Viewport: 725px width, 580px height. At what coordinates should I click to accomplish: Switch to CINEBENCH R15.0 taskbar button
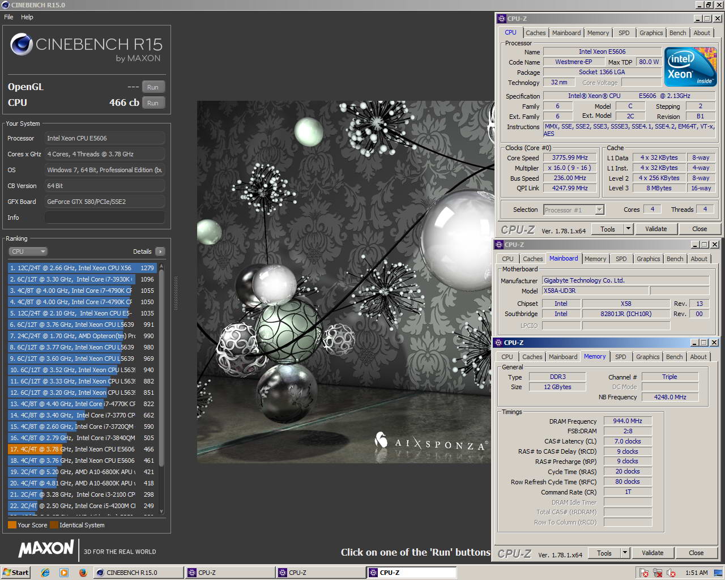click(x=138, y=573)
